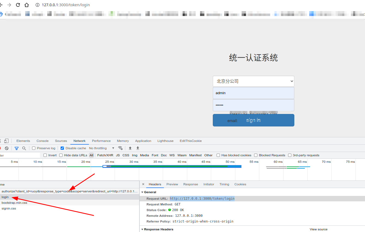Screen dimensions: 365x232
Task: View the Initiator tab
Action: (209, 184)
